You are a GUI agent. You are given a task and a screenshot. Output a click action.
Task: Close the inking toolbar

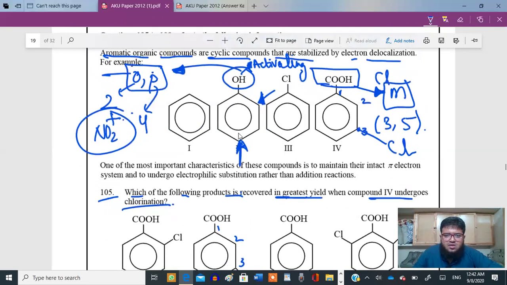[499, 19]
